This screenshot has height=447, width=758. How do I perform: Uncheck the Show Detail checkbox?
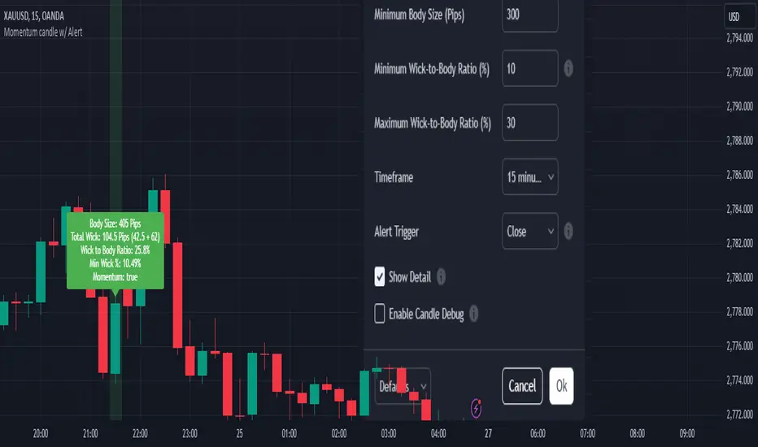380,276
